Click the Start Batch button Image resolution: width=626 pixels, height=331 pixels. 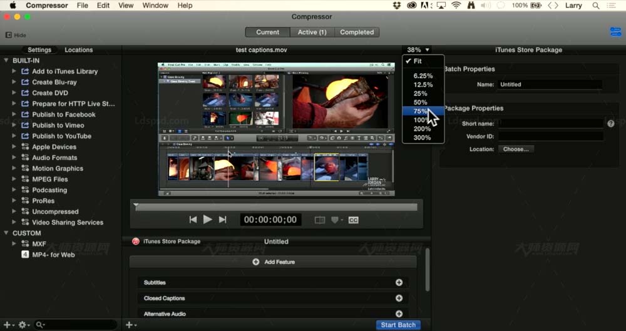pos(398,325)
